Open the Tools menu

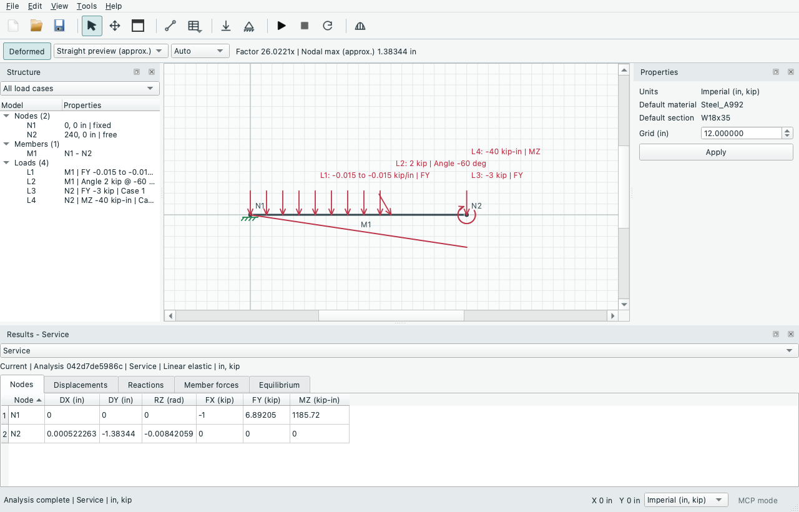coord(87,6)
